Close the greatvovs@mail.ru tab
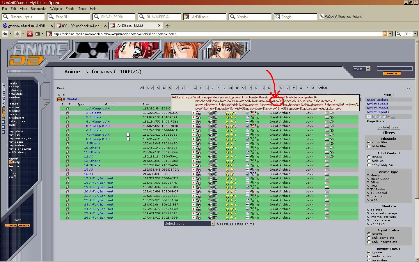 [x=52, y=26]
